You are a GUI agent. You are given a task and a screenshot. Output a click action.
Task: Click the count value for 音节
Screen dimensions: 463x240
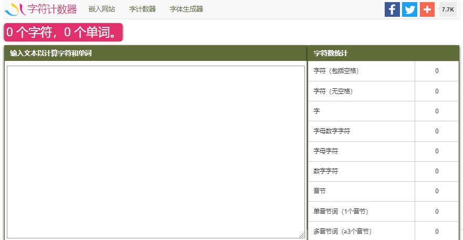click(437, 191)
